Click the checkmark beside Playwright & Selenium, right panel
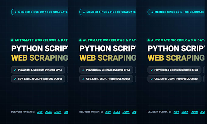This screenshot has width=207, height=124. tap(152, 70)
